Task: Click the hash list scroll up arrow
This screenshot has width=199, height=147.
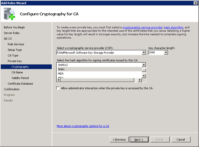Action: (144, 65)
